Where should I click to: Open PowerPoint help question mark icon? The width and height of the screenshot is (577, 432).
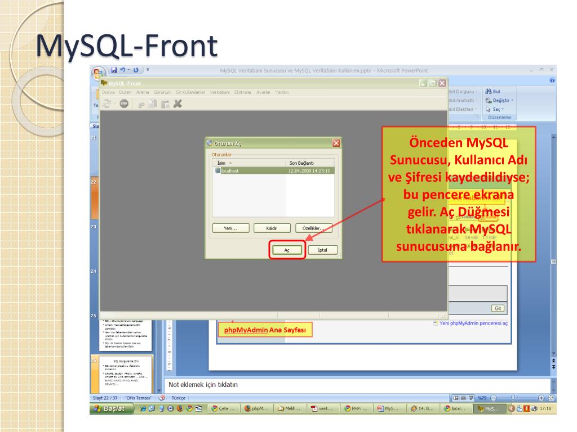coord(552,80)
